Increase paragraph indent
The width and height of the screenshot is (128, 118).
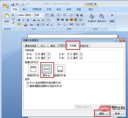[x=81, y=15]
